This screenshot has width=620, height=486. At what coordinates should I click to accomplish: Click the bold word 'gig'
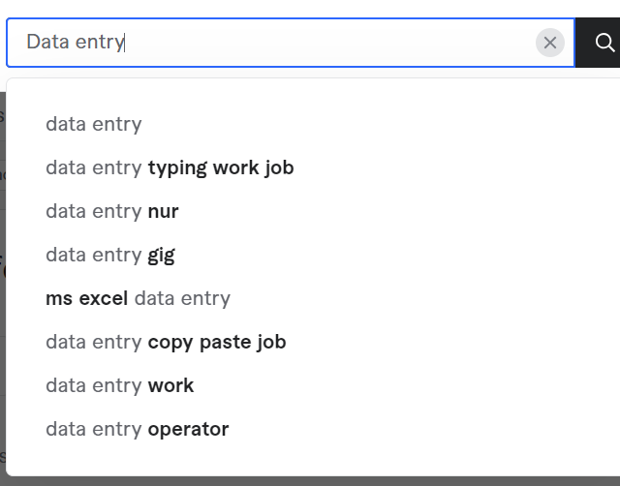click(162, 256)
